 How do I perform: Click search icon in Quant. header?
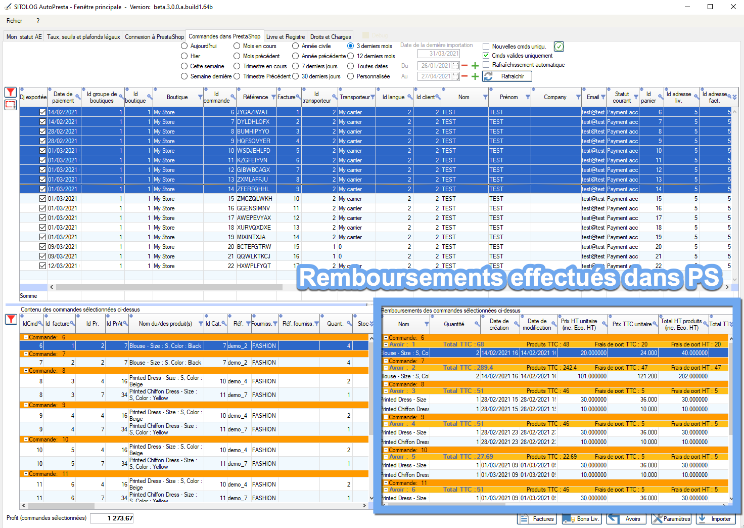tap(349, 324)
